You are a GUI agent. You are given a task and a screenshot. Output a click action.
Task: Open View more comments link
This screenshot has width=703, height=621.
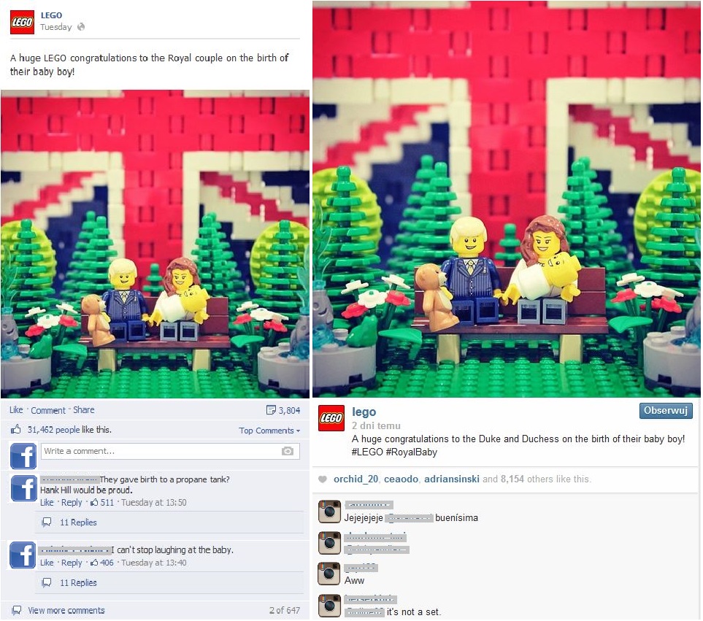(x=66, y=610)
